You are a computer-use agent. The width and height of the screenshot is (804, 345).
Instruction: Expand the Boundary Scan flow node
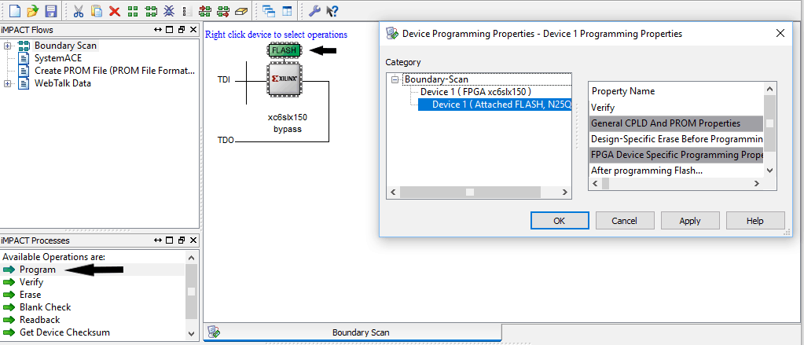[x=7, y=46]
